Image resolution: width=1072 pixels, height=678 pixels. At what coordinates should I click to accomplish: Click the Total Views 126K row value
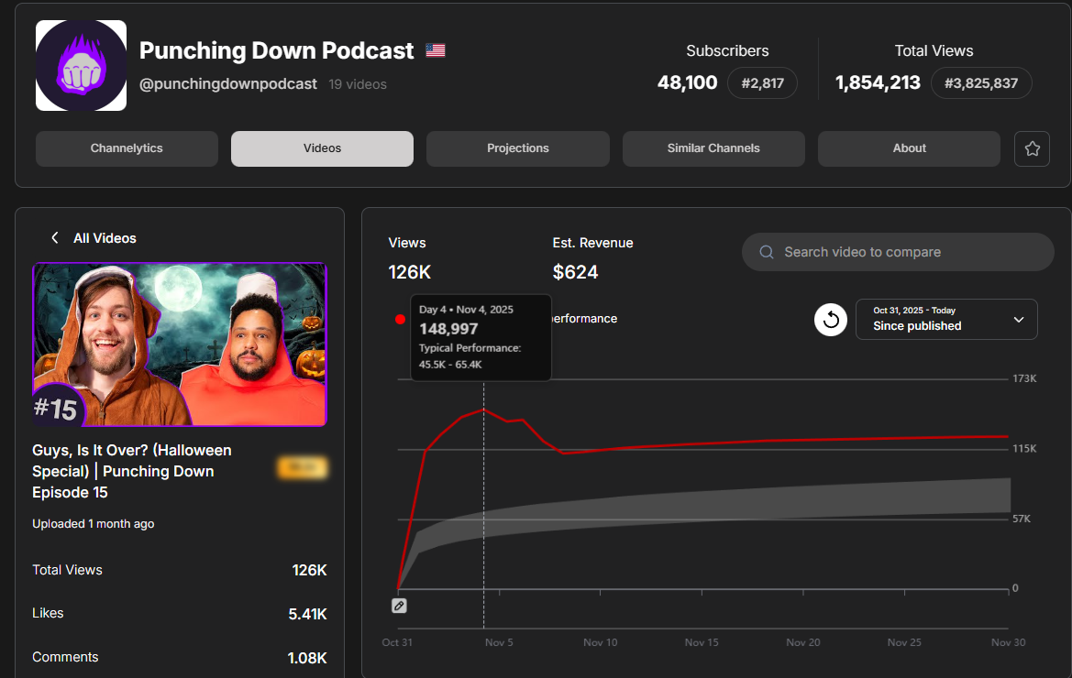(309, 570)
